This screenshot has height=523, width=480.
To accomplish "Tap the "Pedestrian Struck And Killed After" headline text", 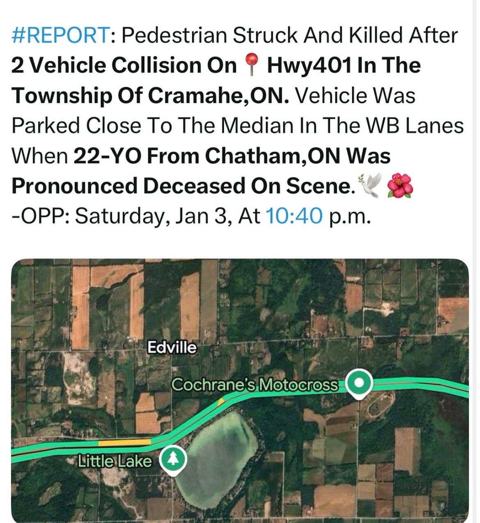I will click(x=289, y=35).
